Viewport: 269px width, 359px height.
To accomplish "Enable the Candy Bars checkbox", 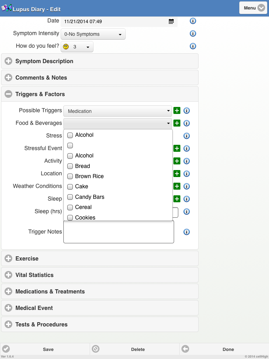I will coord(70,197).
